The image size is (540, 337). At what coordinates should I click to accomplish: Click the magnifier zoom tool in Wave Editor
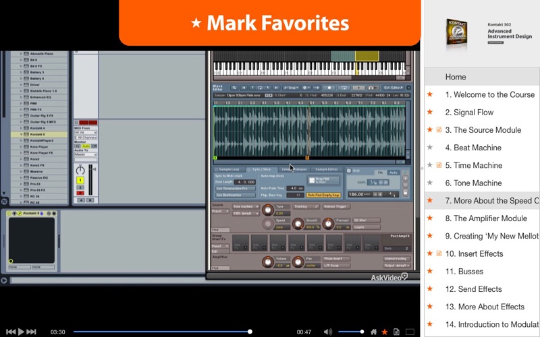point(234,88)
